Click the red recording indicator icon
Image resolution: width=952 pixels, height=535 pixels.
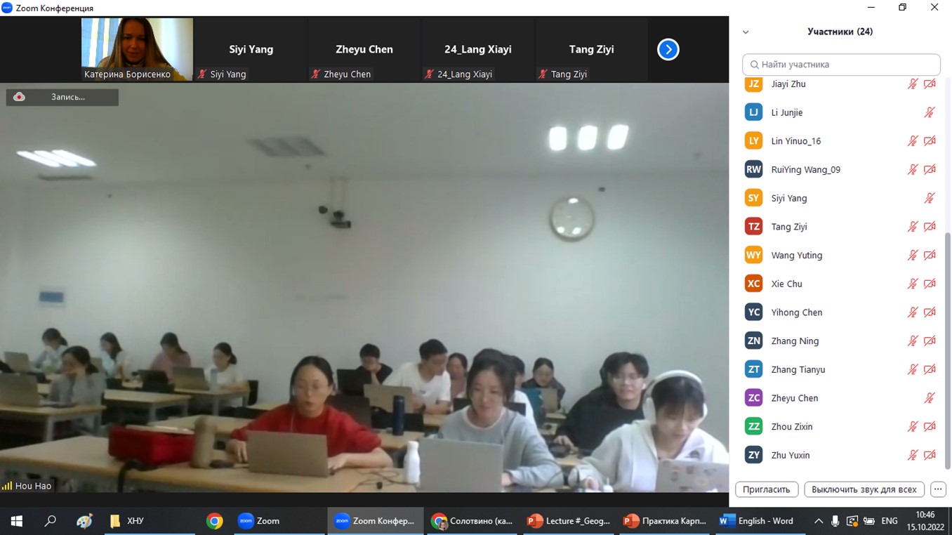19,97
